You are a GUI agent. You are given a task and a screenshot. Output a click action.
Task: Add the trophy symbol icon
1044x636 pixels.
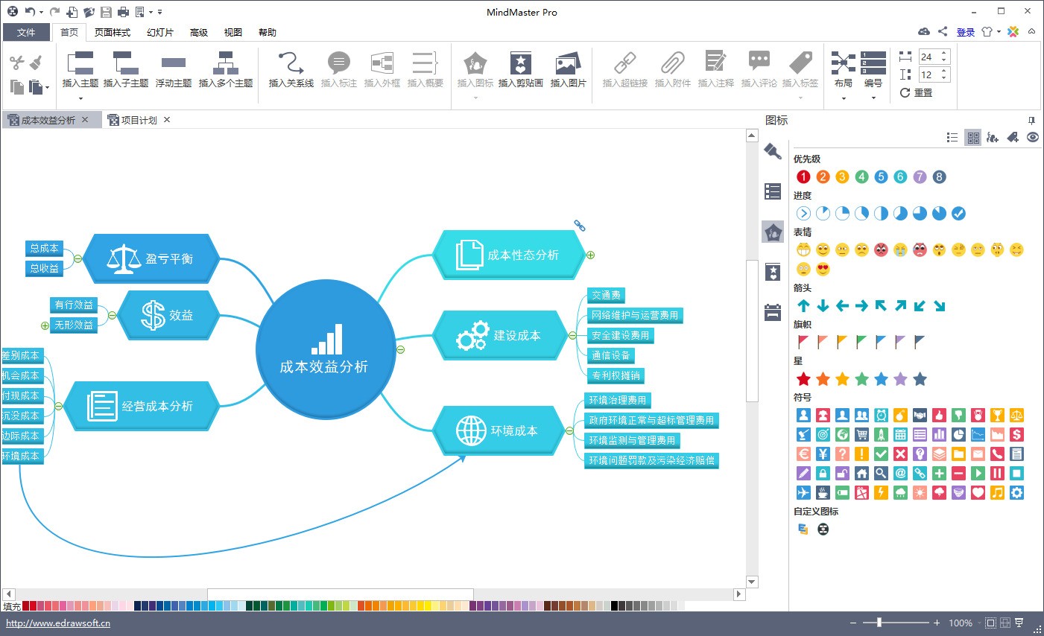(997, 415)
